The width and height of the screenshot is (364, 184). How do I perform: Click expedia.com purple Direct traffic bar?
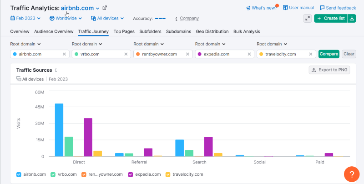88,137
